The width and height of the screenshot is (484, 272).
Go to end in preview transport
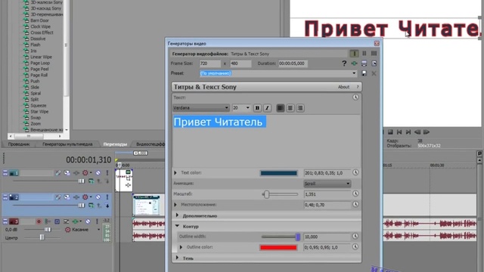click(x=408, y=132)
